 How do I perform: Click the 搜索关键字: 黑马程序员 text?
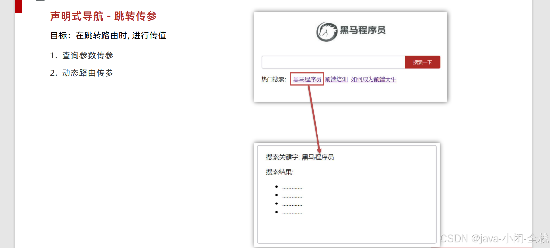[300, 157]
